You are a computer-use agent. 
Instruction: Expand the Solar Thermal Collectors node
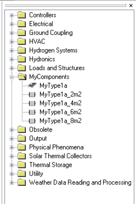pyautogui.click(x=12, y=156)
